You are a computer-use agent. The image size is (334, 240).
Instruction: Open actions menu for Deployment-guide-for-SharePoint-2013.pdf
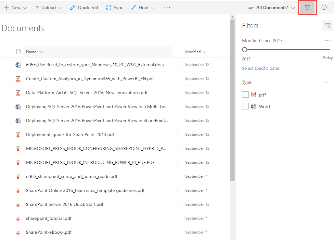coord(177,134)
